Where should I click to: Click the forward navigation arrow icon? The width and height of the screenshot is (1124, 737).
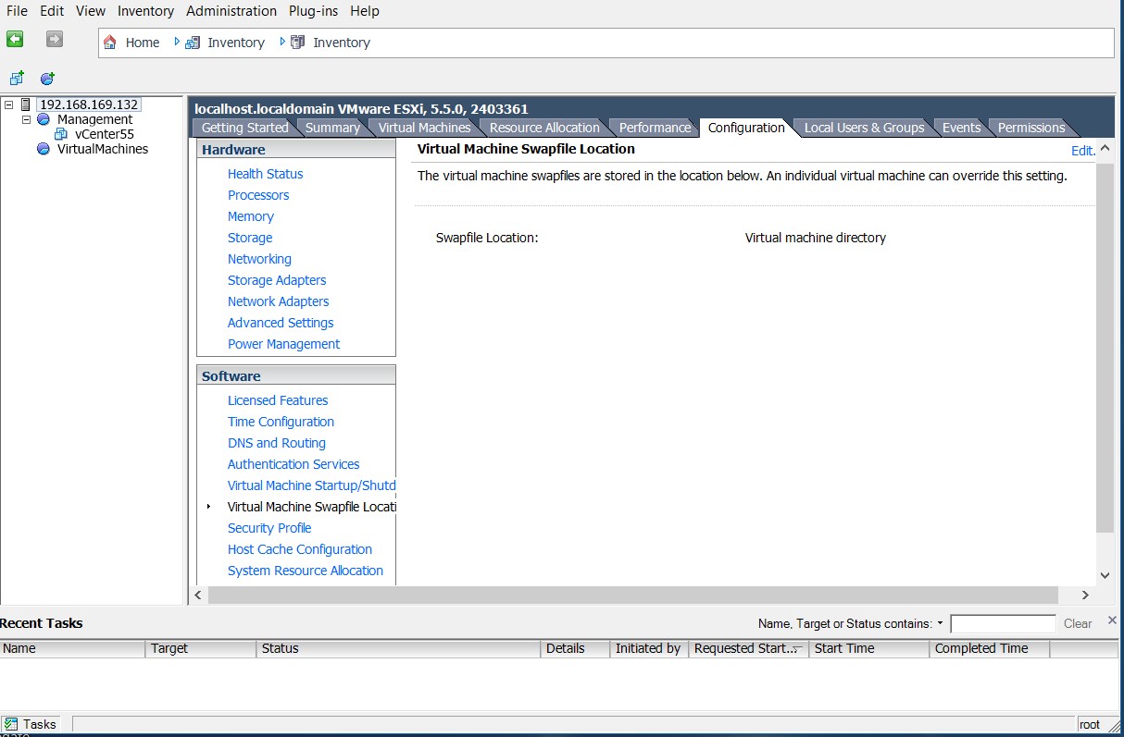coord(53,39)
